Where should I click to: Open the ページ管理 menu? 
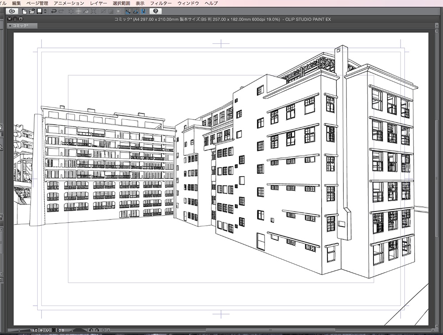pos(37,3)
